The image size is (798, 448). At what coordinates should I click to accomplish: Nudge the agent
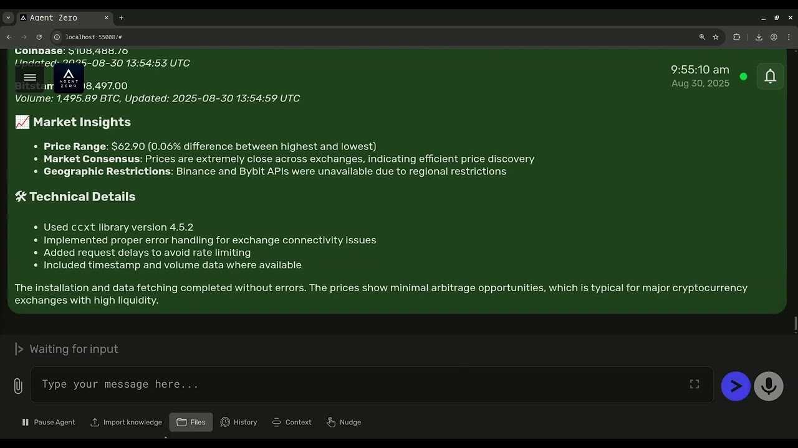344,422
